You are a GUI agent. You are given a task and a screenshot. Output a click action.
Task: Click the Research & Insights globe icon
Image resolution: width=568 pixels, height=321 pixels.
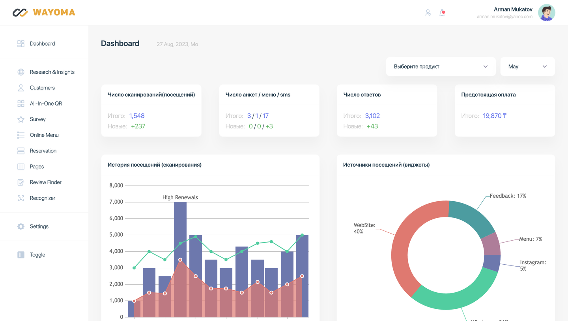[x=21, y=72]
